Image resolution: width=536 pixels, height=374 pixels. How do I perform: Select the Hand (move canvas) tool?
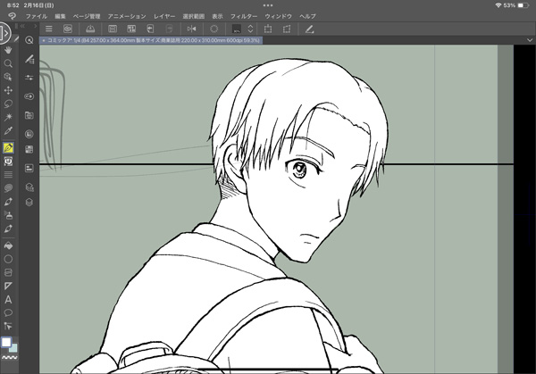[8, 51]
